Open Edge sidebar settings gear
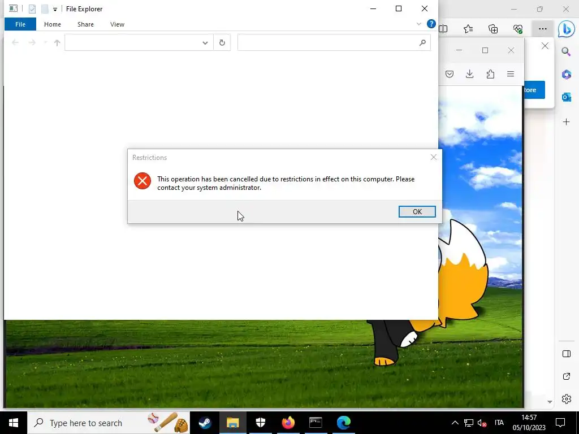The width and height of the screenshot is (579, 434). point(567,399)
